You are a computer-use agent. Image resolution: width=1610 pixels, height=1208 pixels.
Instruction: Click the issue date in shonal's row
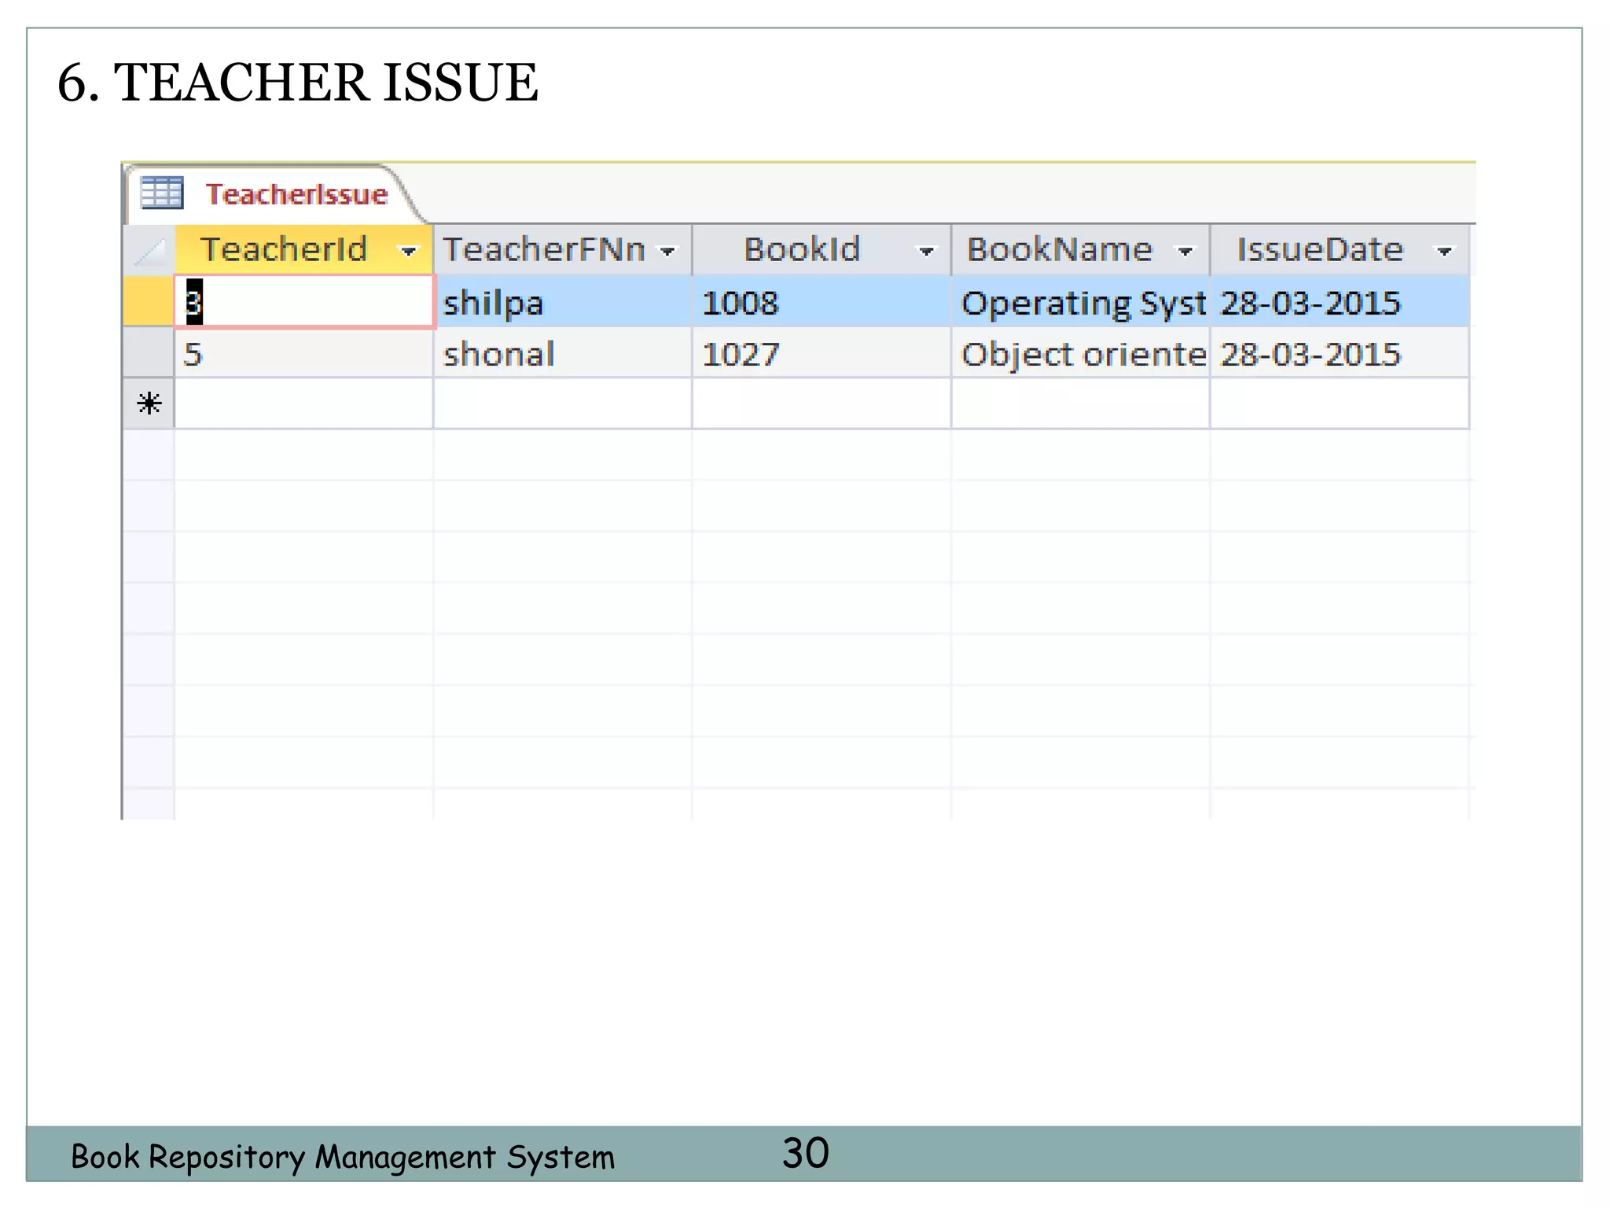pos(1340,353)
